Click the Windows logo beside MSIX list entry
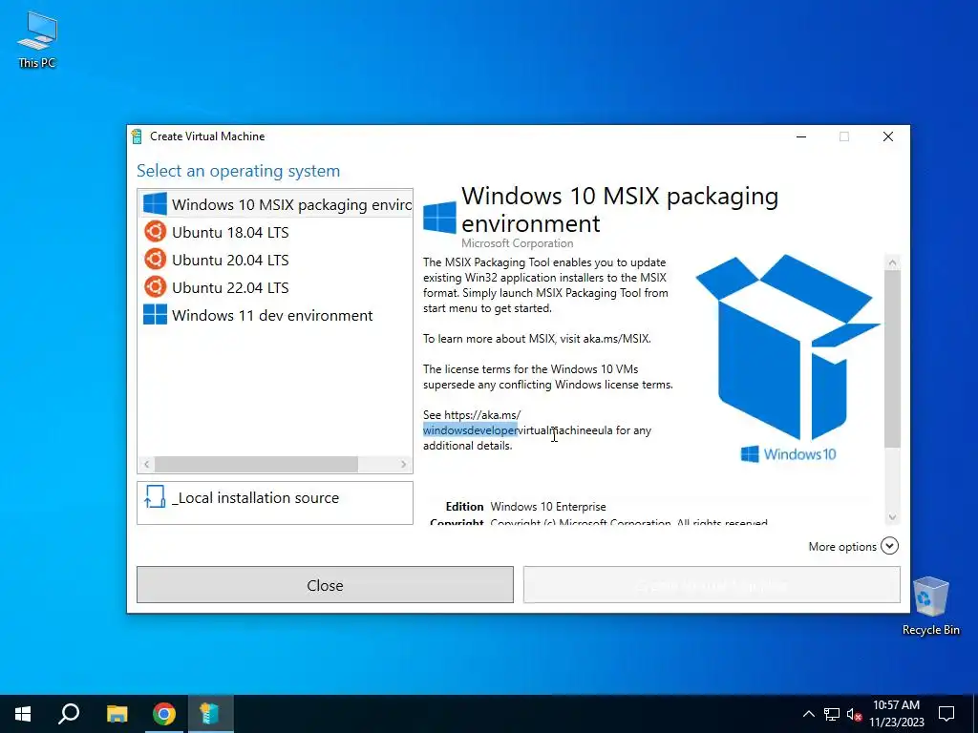Image resolution: width=978 pixels, height=733 pixels. (x=156, y=204)
